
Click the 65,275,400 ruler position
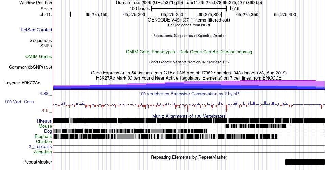tap(285, 14)
